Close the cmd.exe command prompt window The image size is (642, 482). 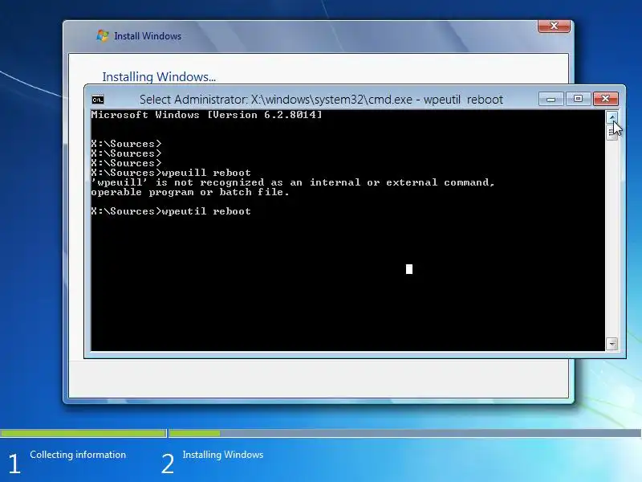click(606, 99)
